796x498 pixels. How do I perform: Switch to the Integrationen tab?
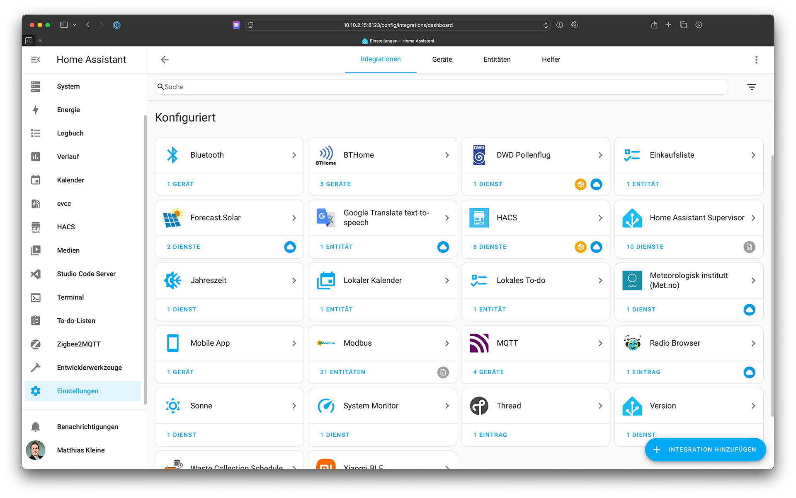[381, 60]
